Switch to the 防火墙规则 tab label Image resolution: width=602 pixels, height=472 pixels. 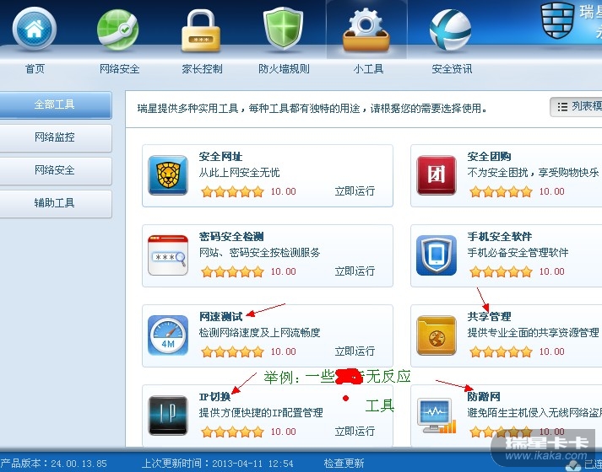tap(284, 69)
